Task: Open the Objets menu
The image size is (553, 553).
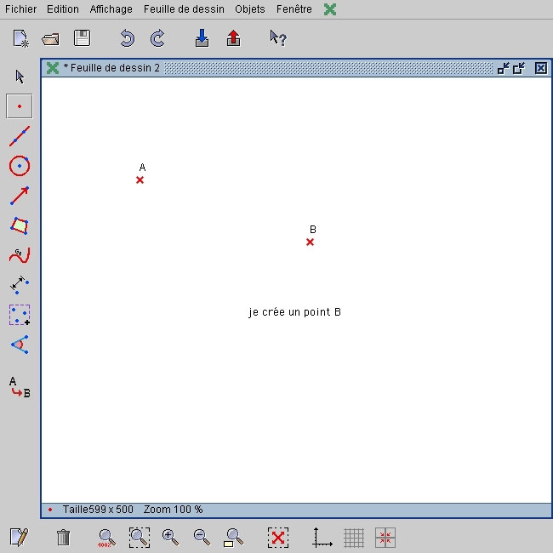Action: coord(250,9)
